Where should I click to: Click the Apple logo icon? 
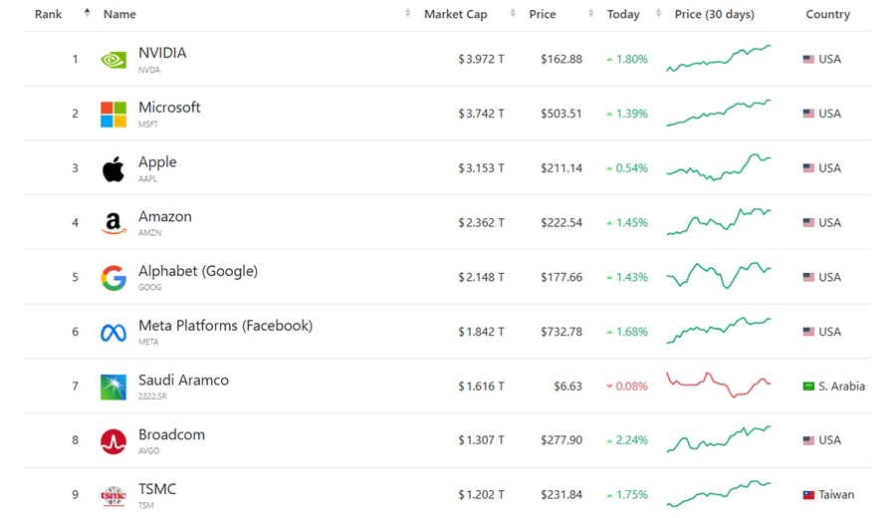coord(113,168)
